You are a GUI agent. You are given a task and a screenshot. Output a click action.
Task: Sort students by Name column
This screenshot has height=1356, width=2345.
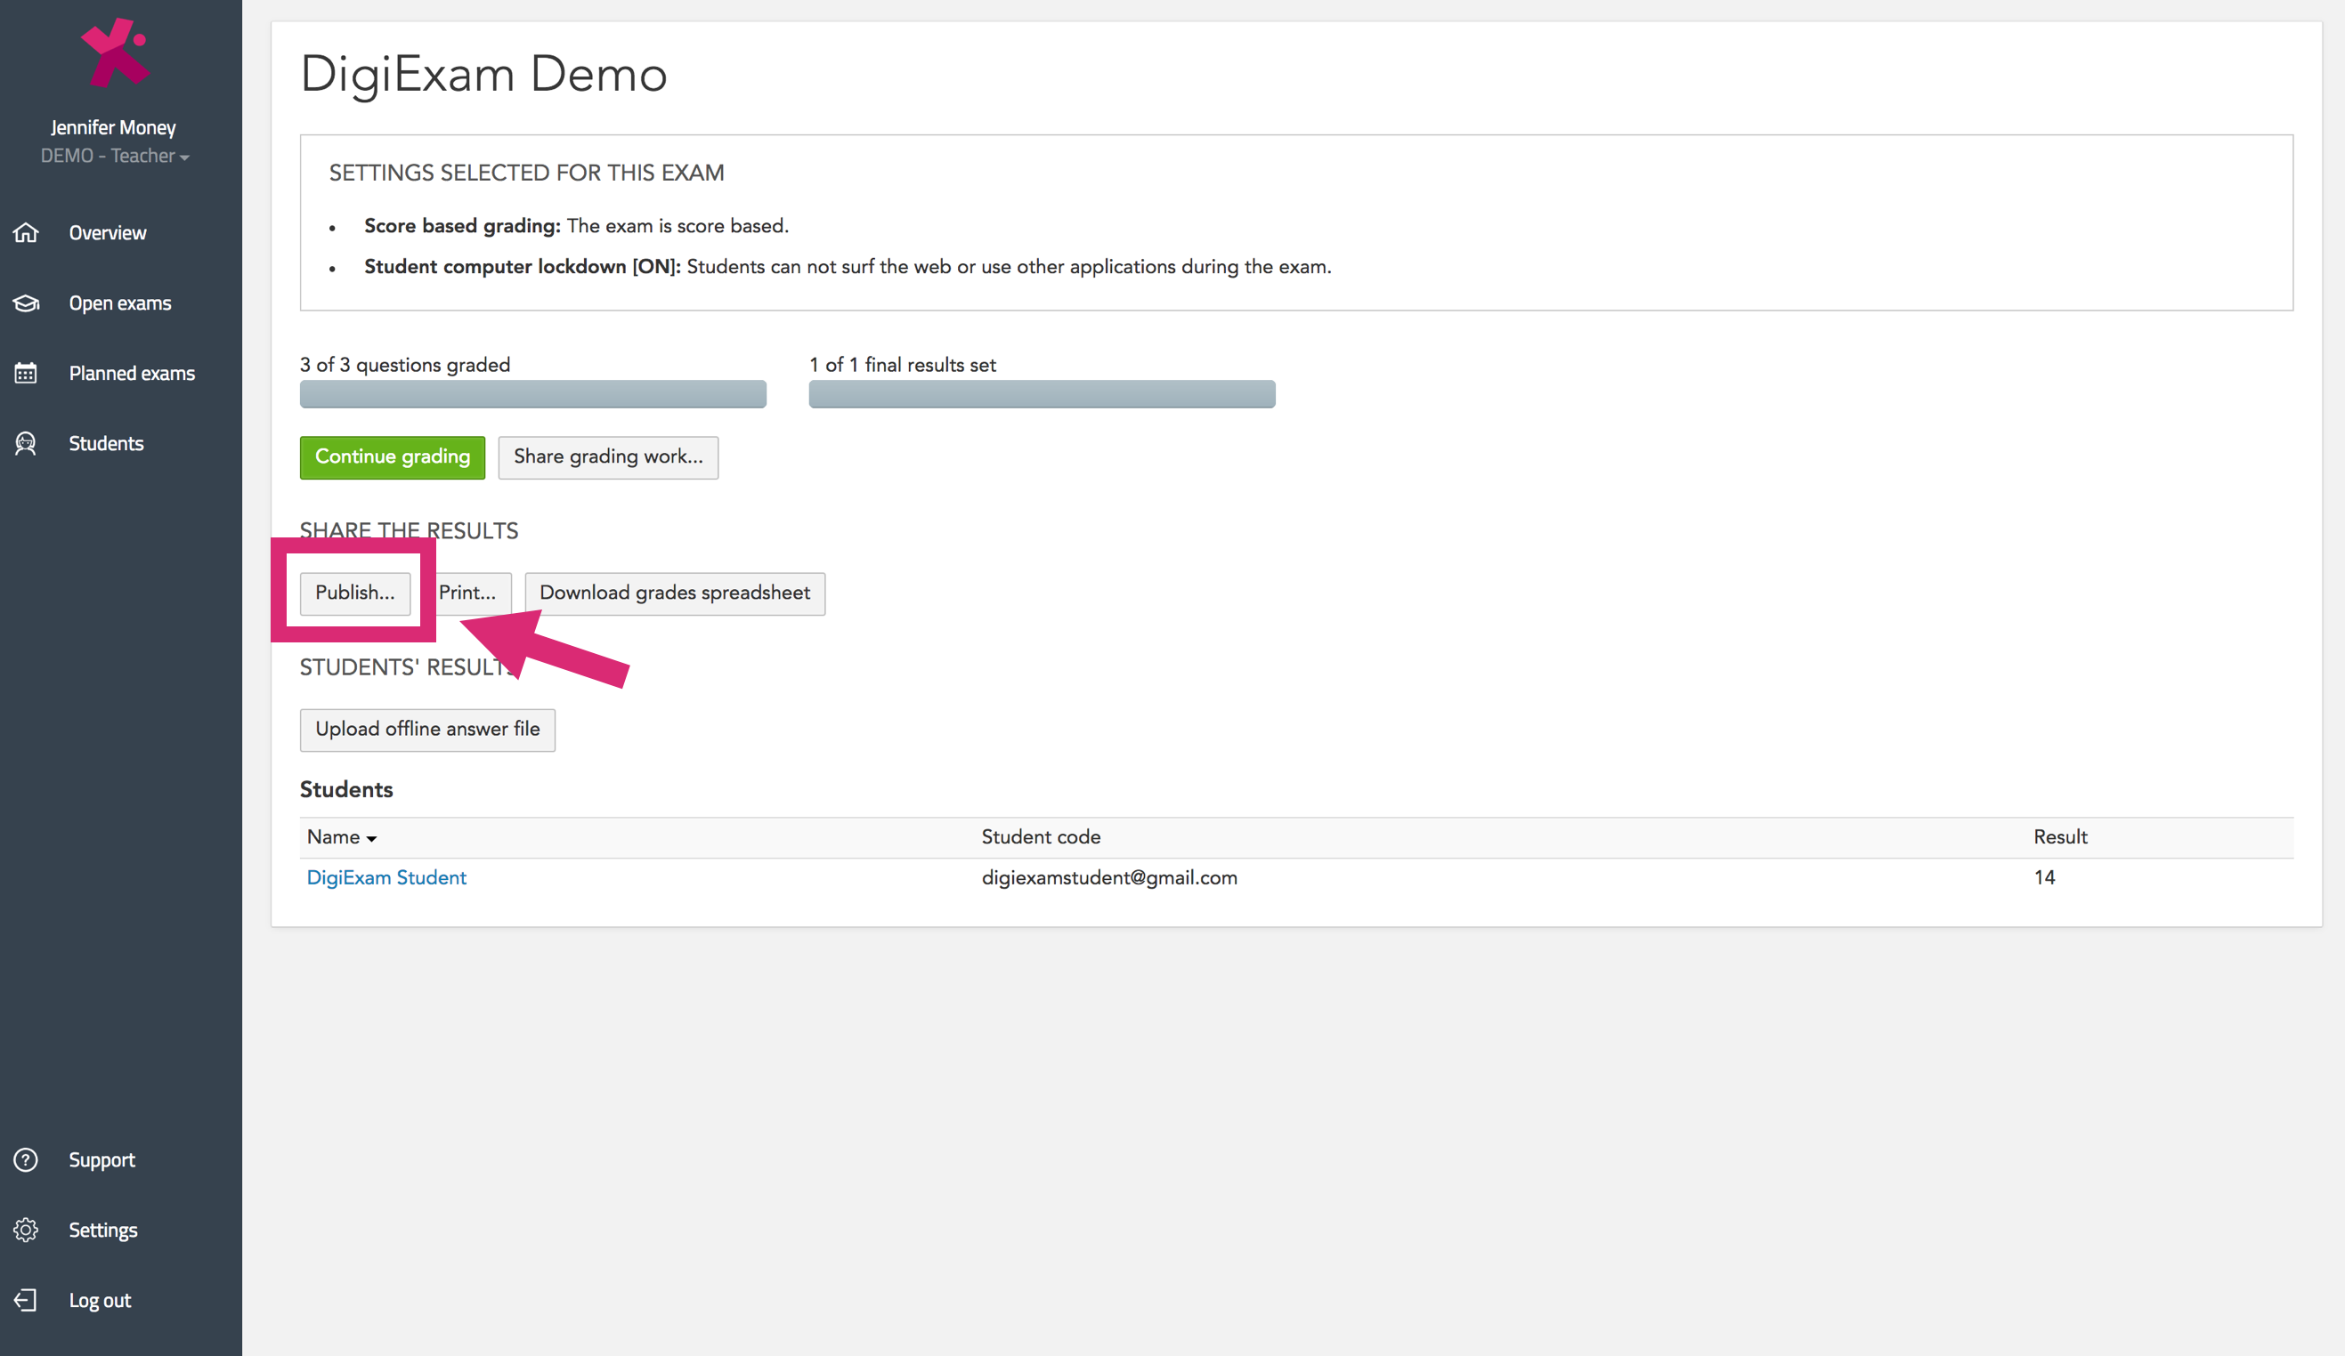(342, 837)
